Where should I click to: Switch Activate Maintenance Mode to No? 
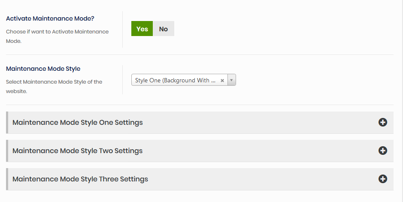[x=164, y=29]
